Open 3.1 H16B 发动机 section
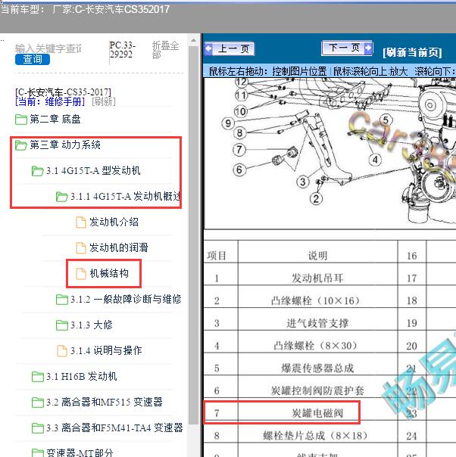Screen dimensions: 456x457 (x=82, y=377)
